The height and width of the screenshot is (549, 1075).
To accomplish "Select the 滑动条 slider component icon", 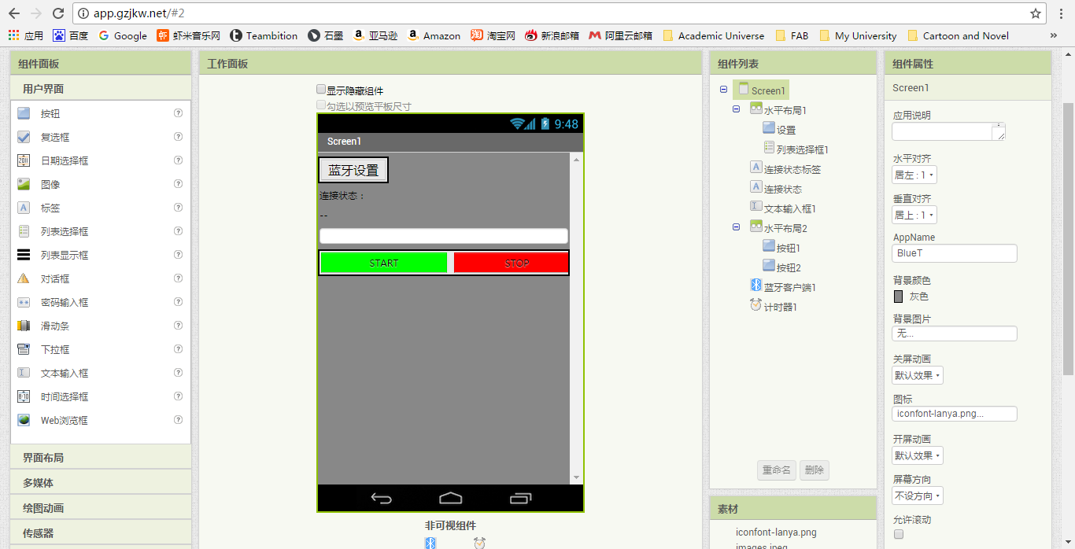I will pos(24,326).
